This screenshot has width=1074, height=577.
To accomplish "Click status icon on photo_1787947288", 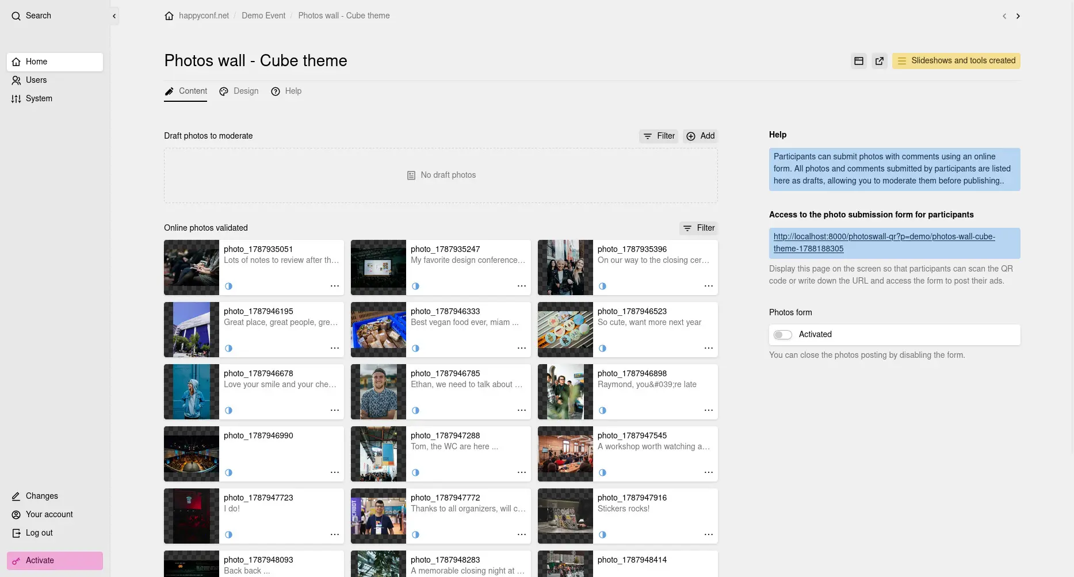I will (x=415, y=473).
